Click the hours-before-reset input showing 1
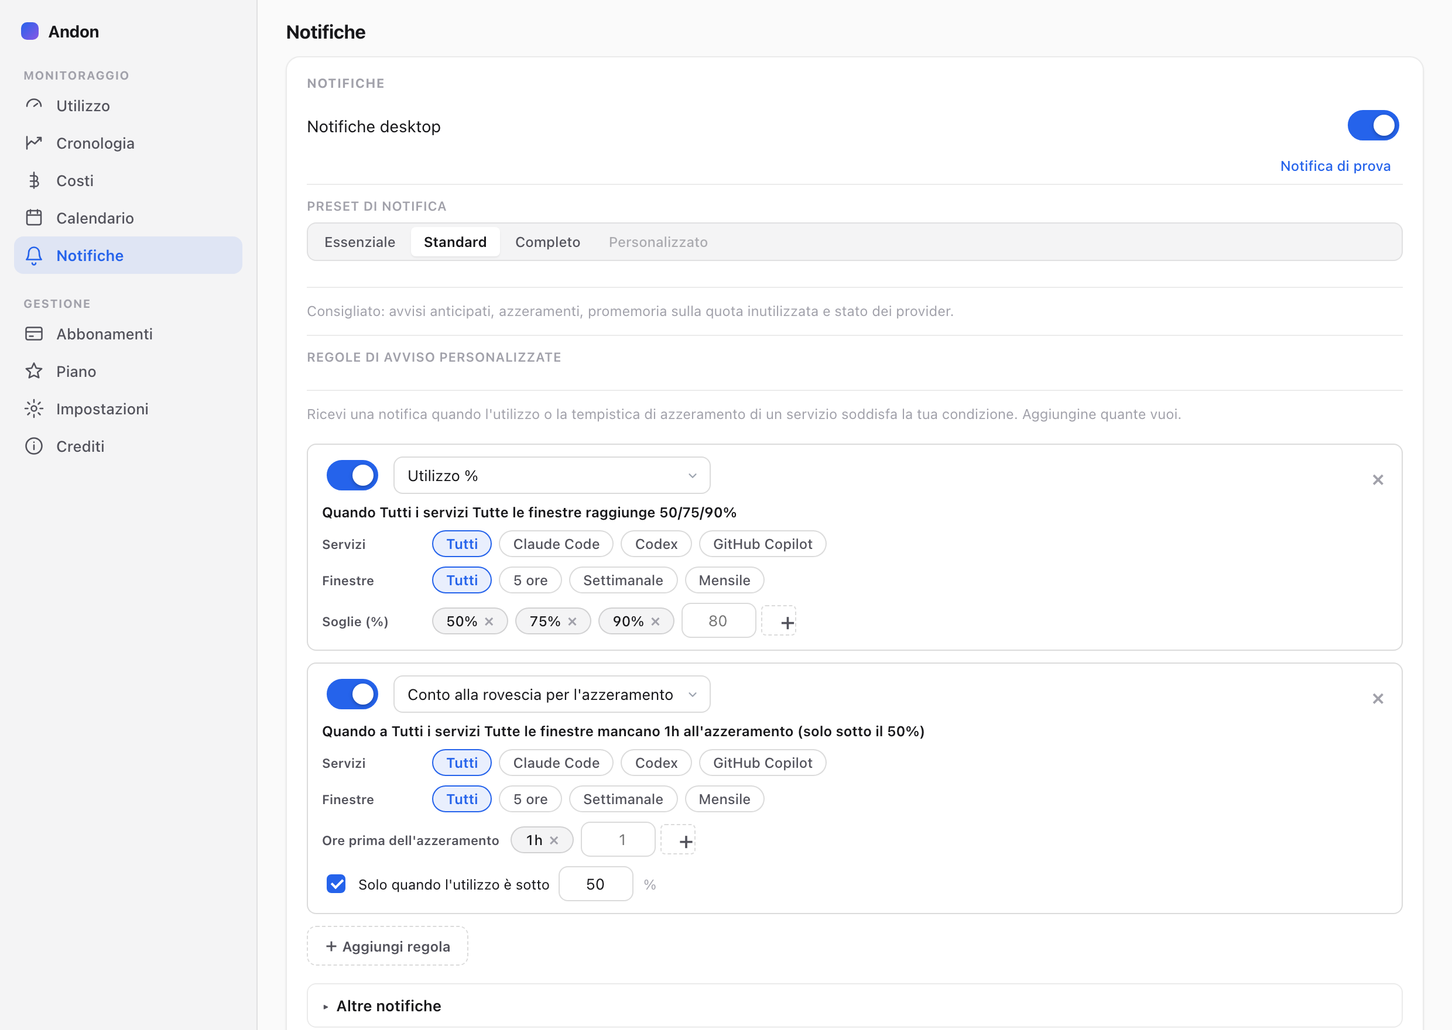Viewport: 1452px width, 1030px height. click(618, 840)
